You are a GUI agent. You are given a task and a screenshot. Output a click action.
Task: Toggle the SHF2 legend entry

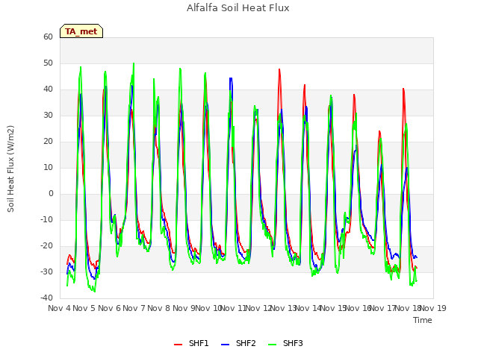tap(238, 343)
